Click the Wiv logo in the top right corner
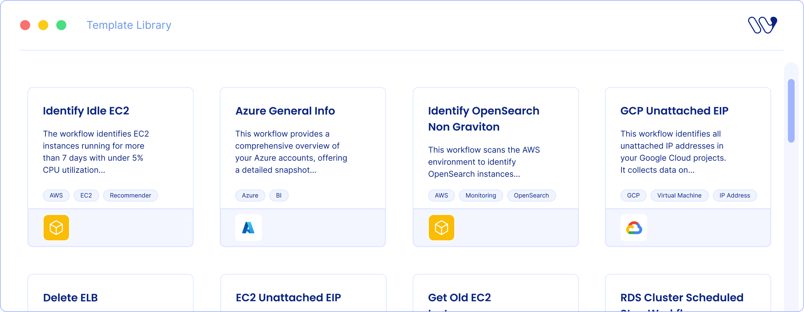804x312 pixels. pos(763,25)
